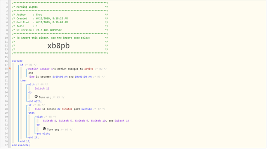Click end with on line 34

[x=43, y=133]
